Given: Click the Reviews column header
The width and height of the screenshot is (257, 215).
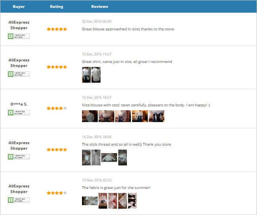Looking at the screenshot, I should [99, 7].
